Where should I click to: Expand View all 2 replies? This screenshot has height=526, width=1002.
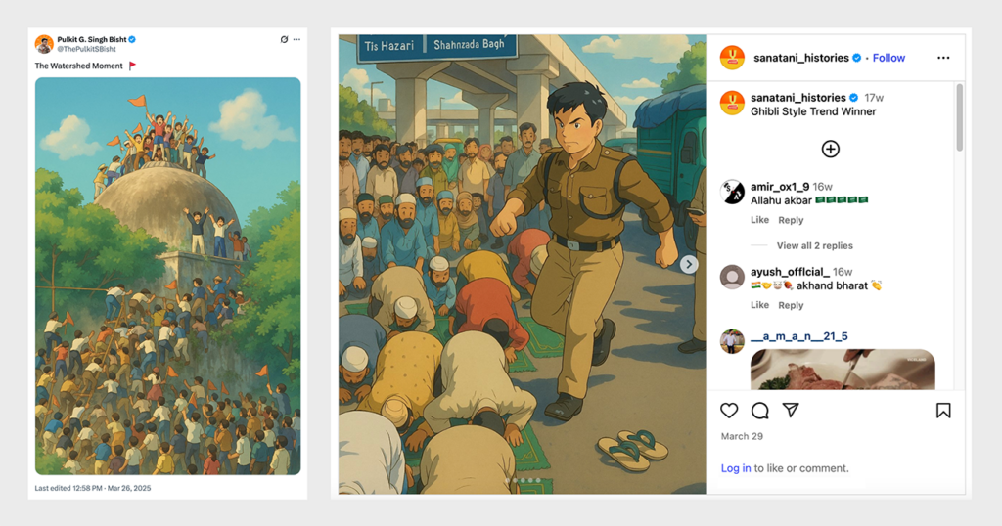[x=814, y=245]
